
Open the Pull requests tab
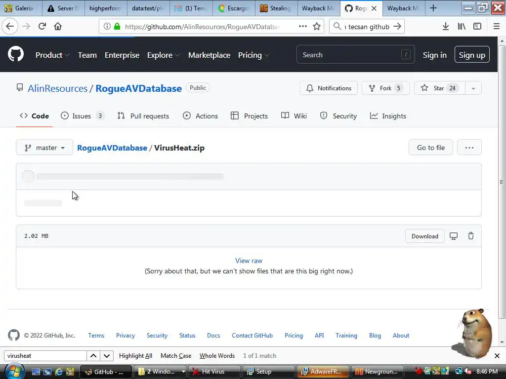tap(143, 116)
